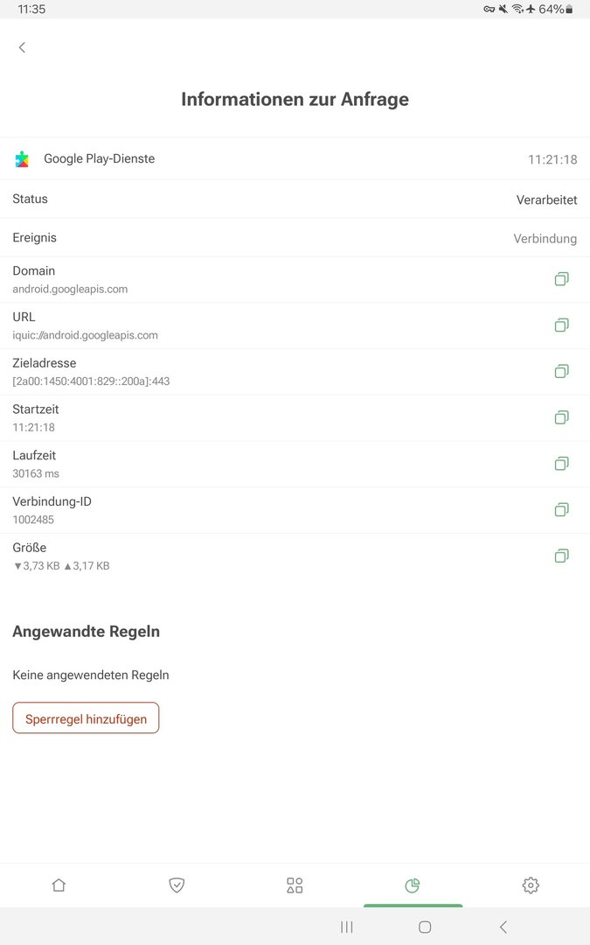Tap the Ereignis Verbindung row
Viewport: 590px width, 945px height.
click(x=295, y=238)
